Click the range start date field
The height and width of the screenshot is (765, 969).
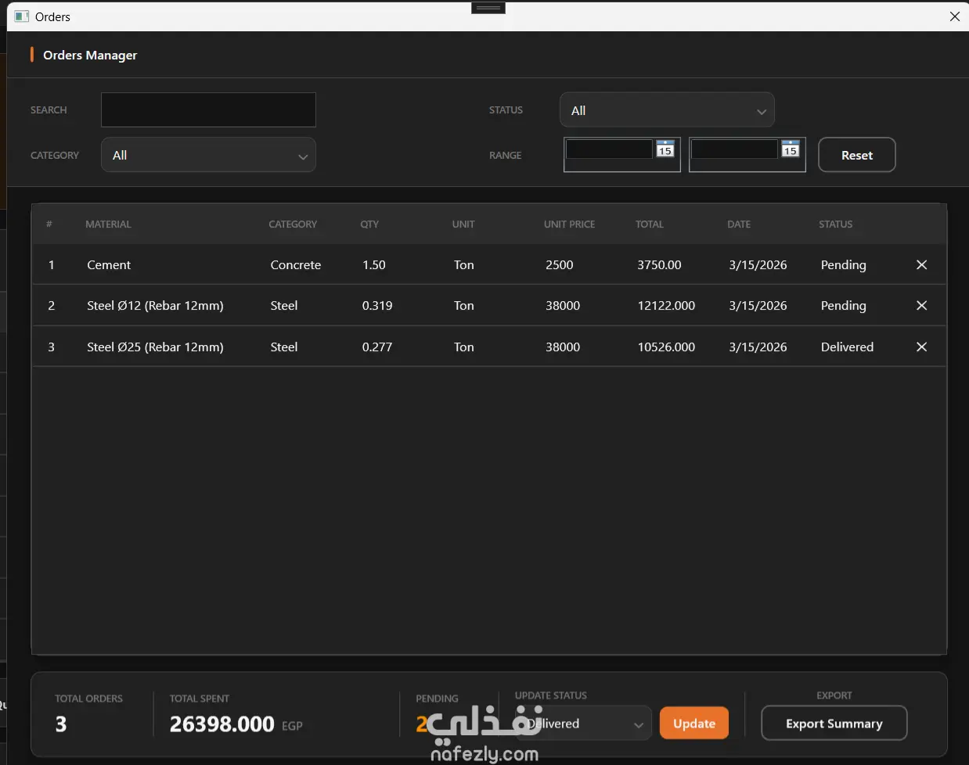pyautogui.click(x=609, y=149)
